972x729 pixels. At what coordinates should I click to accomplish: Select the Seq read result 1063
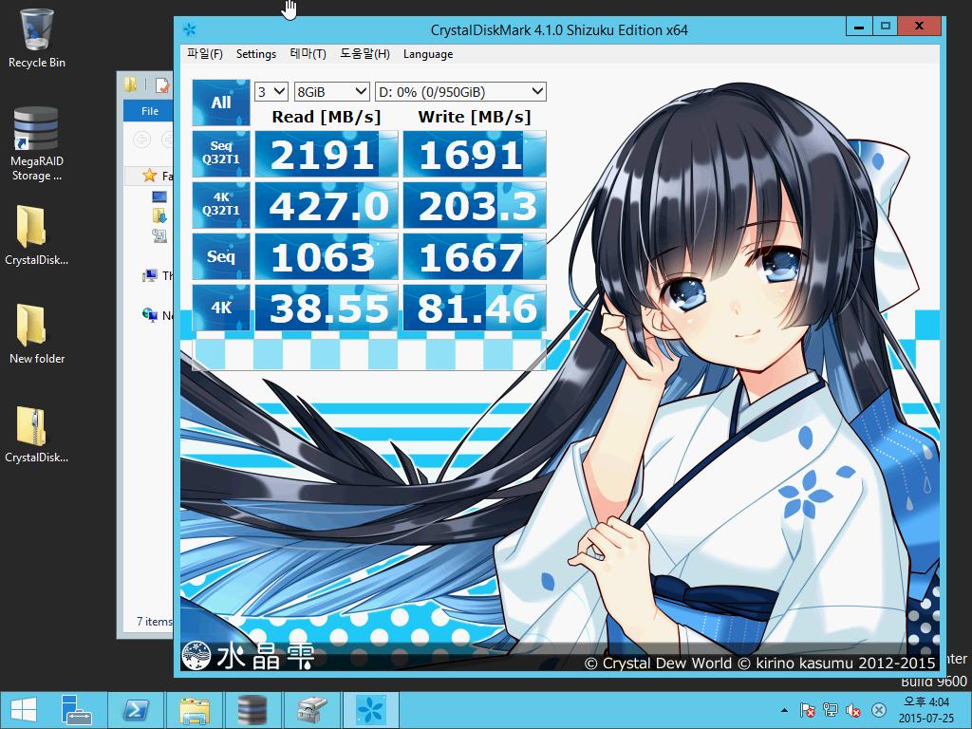(x=327, y=256)
